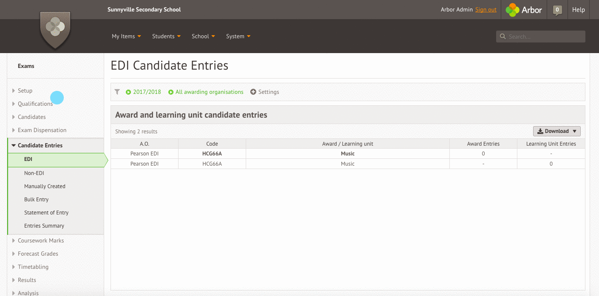Click the green arrow icon beside All awarding organisations
Screen dimensions: 599x296
(171, 92)
